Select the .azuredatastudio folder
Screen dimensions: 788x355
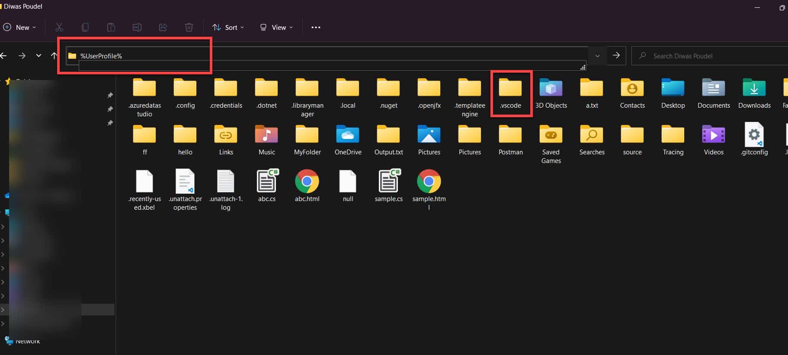pyautogui.click(x=144, y=98)
